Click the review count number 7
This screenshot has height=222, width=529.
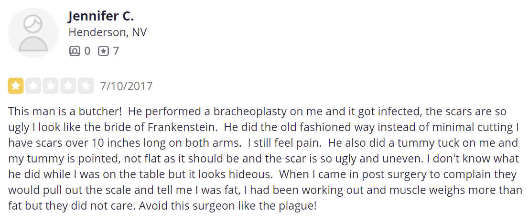[116, 51]
